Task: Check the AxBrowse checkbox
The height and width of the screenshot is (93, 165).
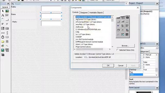Action: [75, 27]
